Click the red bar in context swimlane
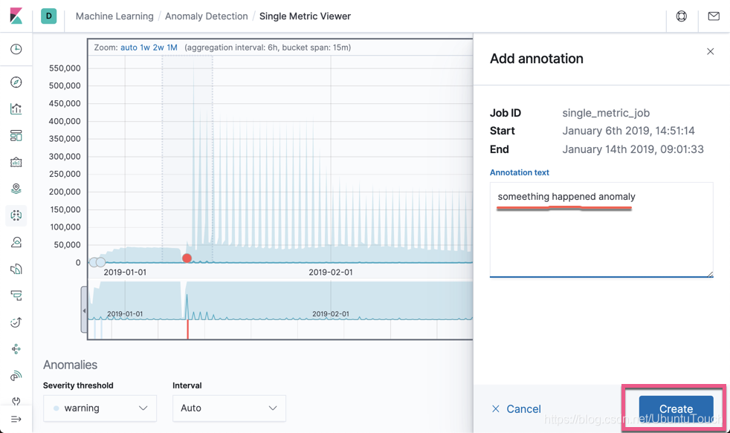Screen dimensions: 730x433 (x=187, y=329)
